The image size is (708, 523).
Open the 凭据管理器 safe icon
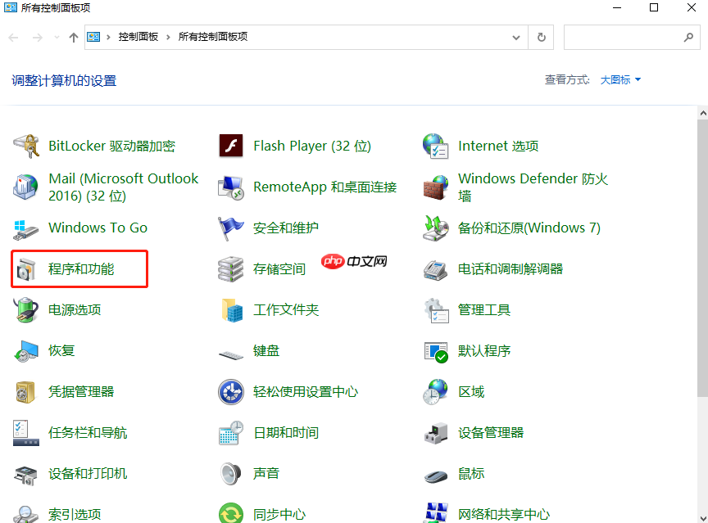[25, 392]
